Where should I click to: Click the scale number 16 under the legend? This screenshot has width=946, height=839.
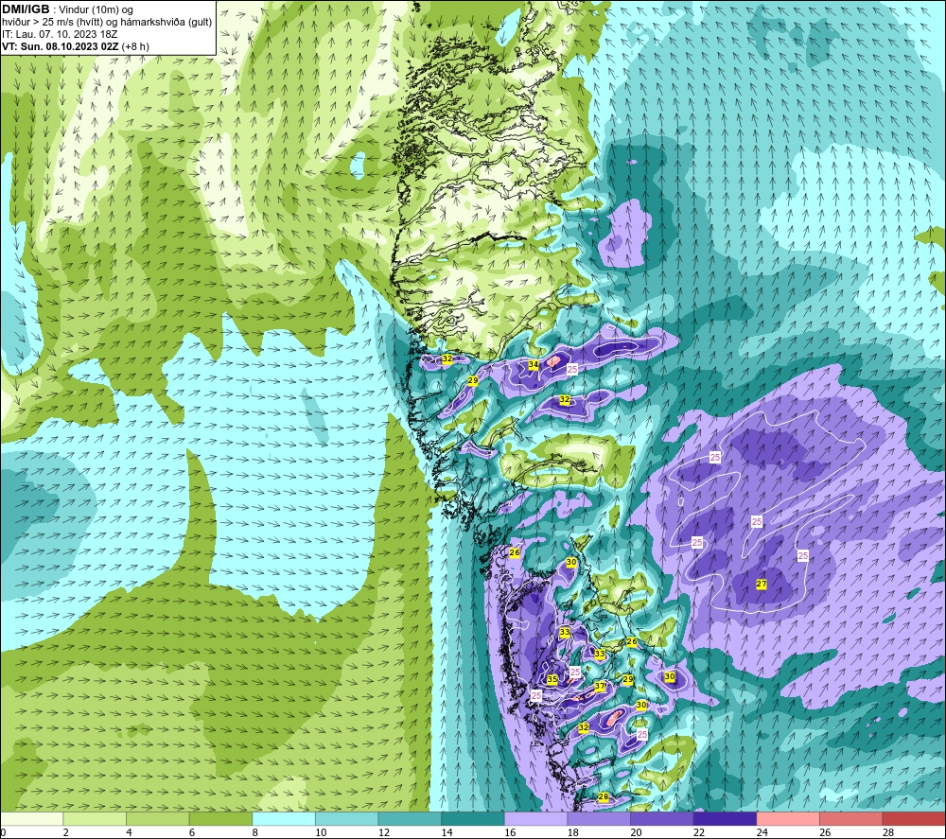pyautogui.click(x=510, y=832)
